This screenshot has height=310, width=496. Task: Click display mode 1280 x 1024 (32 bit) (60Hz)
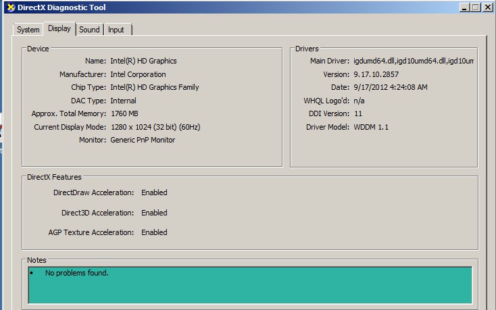(x=155, y=127)
